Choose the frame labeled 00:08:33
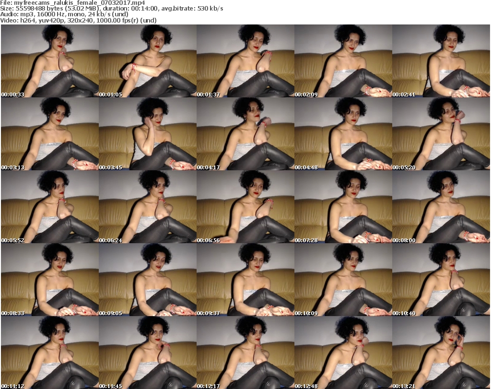The image size is (491, 389). pyautogui.click(x=50, y=280)
